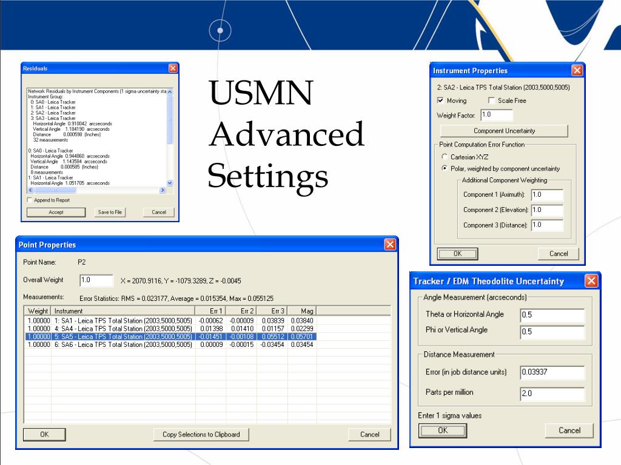621x465 pixels.
Task: Close the Point Properties dialog
Action: [390, 245]
